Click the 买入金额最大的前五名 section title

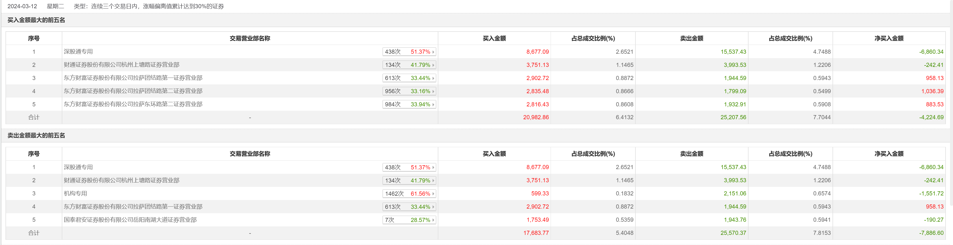tap(36, 20)
